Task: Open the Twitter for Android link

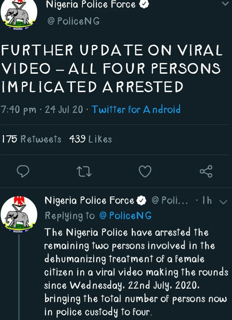Action: coord(136,110)
